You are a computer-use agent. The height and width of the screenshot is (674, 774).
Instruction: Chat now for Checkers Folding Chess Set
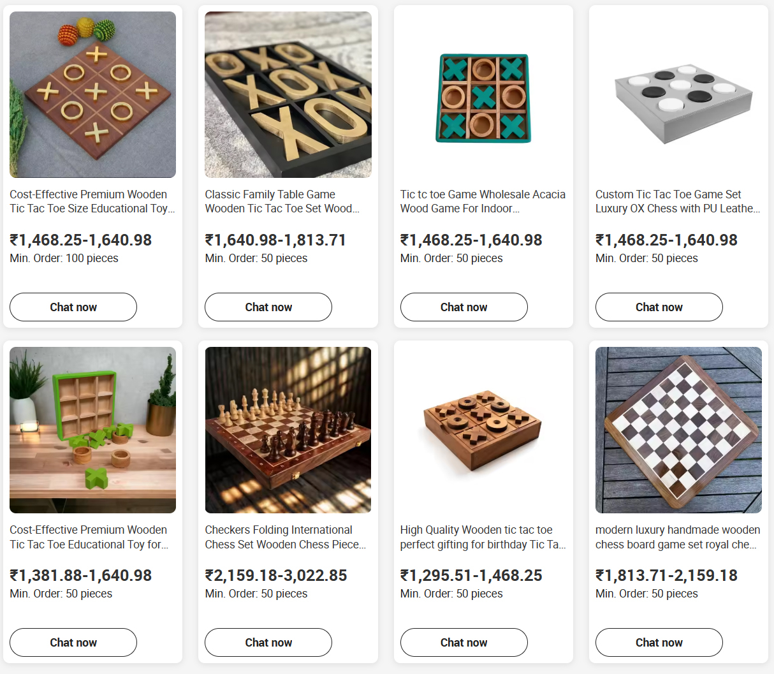268,642
